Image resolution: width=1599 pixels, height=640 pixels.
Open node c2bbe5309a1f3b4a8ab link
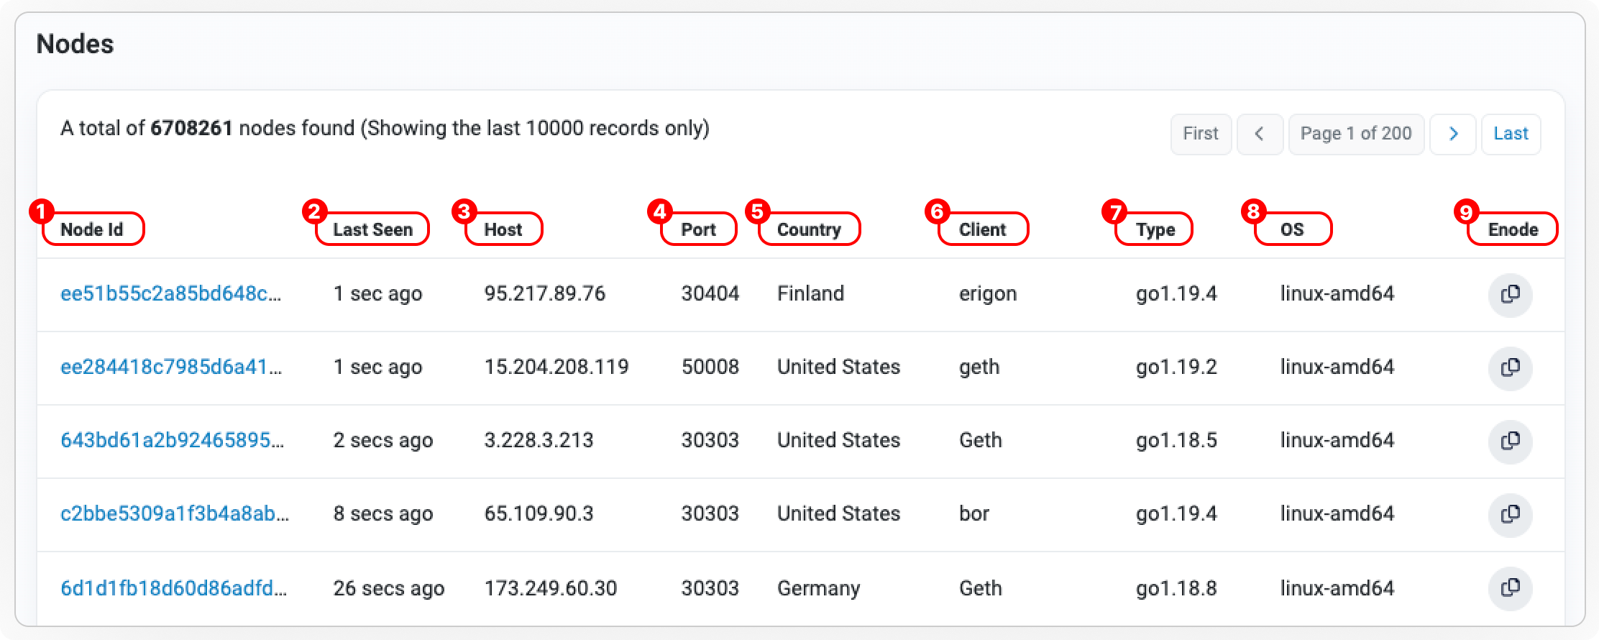174,513
